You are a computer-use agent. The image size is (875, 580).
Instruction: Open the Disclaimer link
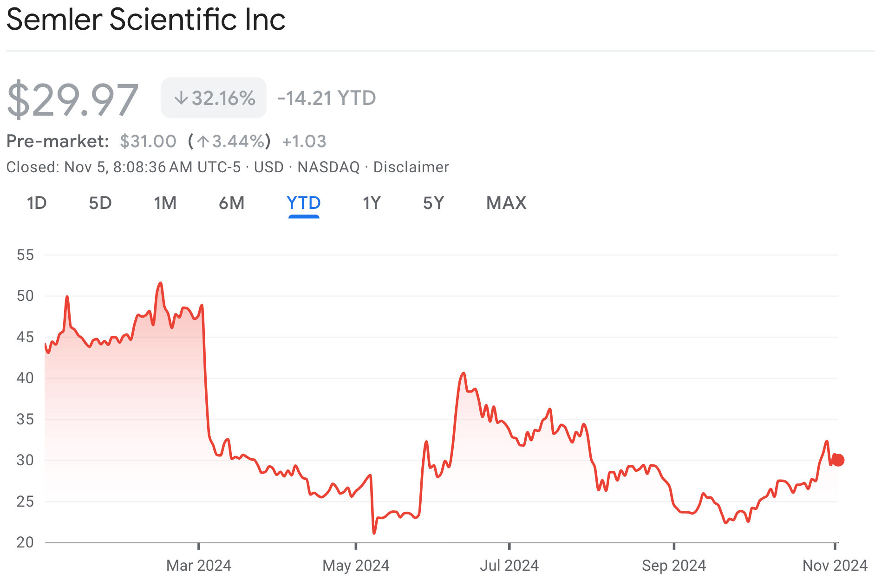pos(411,167)
